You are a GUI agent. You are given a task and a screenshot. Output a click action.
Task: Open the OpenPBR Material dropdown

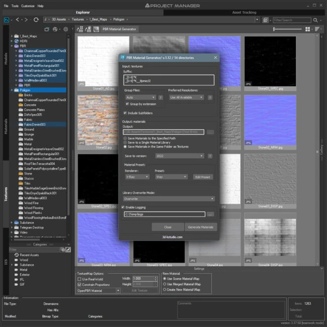99,290
